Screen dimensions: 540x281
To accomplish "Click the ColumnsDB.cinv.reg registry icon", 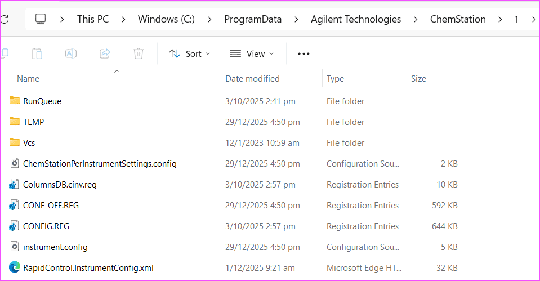I will 14,184.
